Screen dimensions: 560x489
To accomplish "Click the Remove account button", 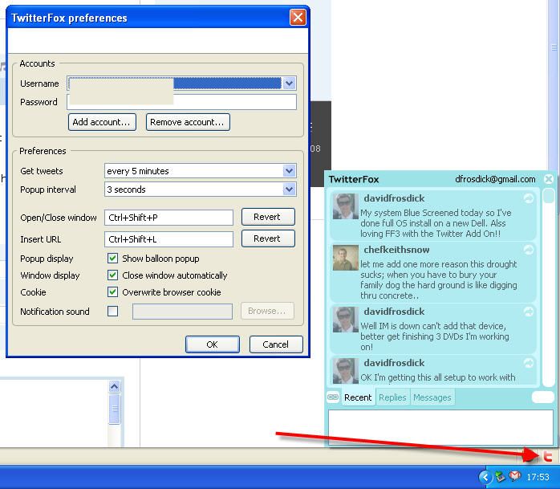I will (188, 122).
